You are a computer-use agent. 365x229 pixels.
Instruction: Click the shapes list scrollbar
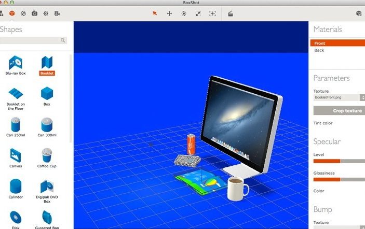point(71,99)
